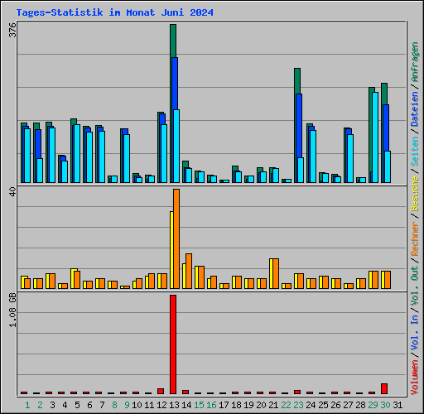Click the tall red Volumen bar for day 13
The width and height of the screenshot is (424, 414).
(173, 344)
